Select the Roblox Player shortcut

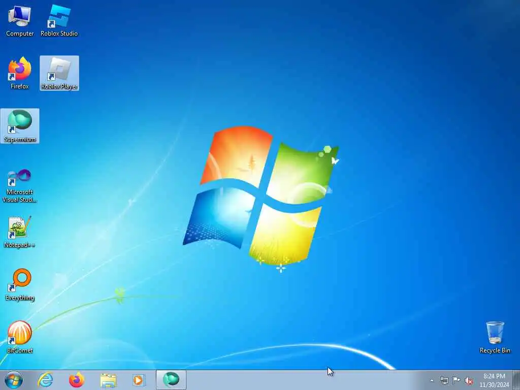tap(59, 73)
